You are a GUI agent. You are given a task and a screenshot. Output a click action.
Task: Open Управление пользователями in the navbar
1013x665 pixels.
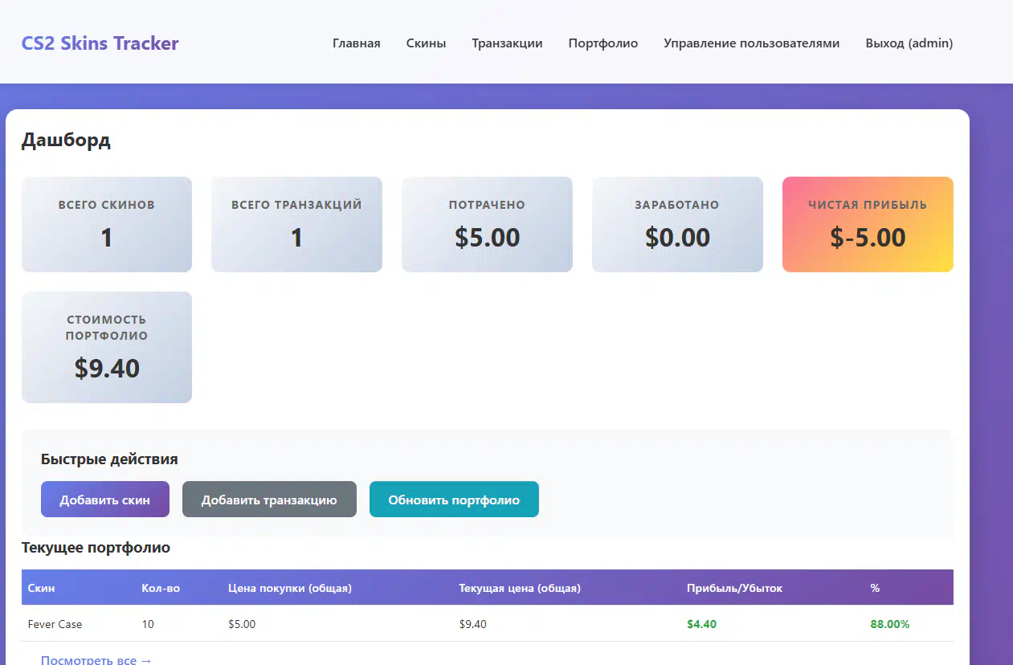(x=751, y=43)
